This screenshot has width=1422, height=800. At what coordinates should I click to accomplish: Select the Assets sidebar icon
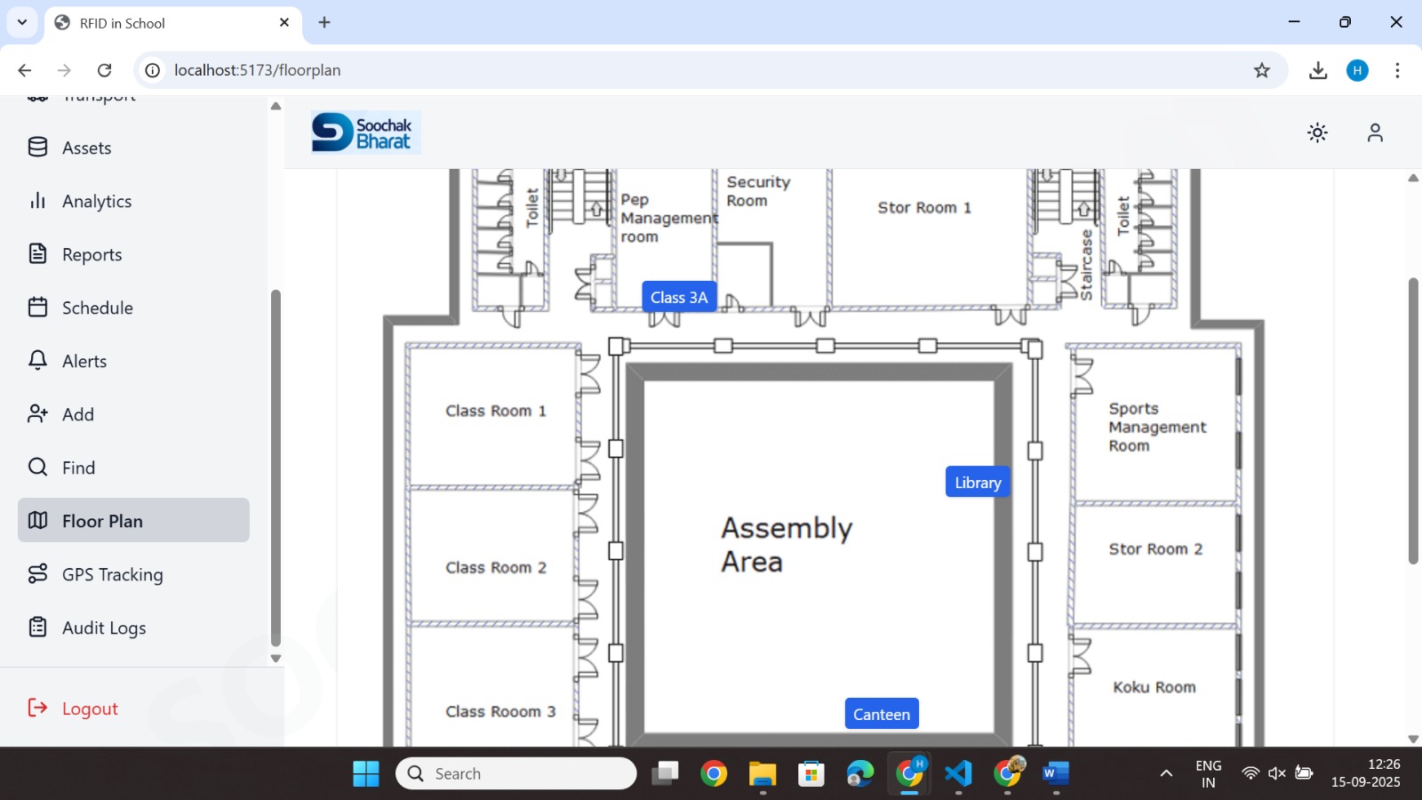pyautogui.click(x=37, y=148)
